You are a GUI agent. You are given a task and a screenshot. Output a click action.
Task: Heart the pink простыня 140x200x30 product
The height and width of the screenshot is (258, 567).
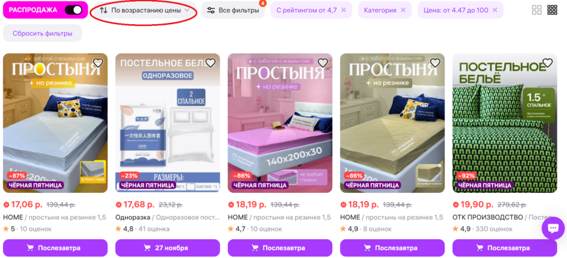(x=323, y=63)
